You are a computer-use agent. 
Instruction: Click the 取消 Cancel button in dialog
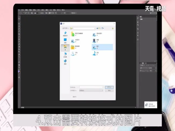tap(109, 90)
